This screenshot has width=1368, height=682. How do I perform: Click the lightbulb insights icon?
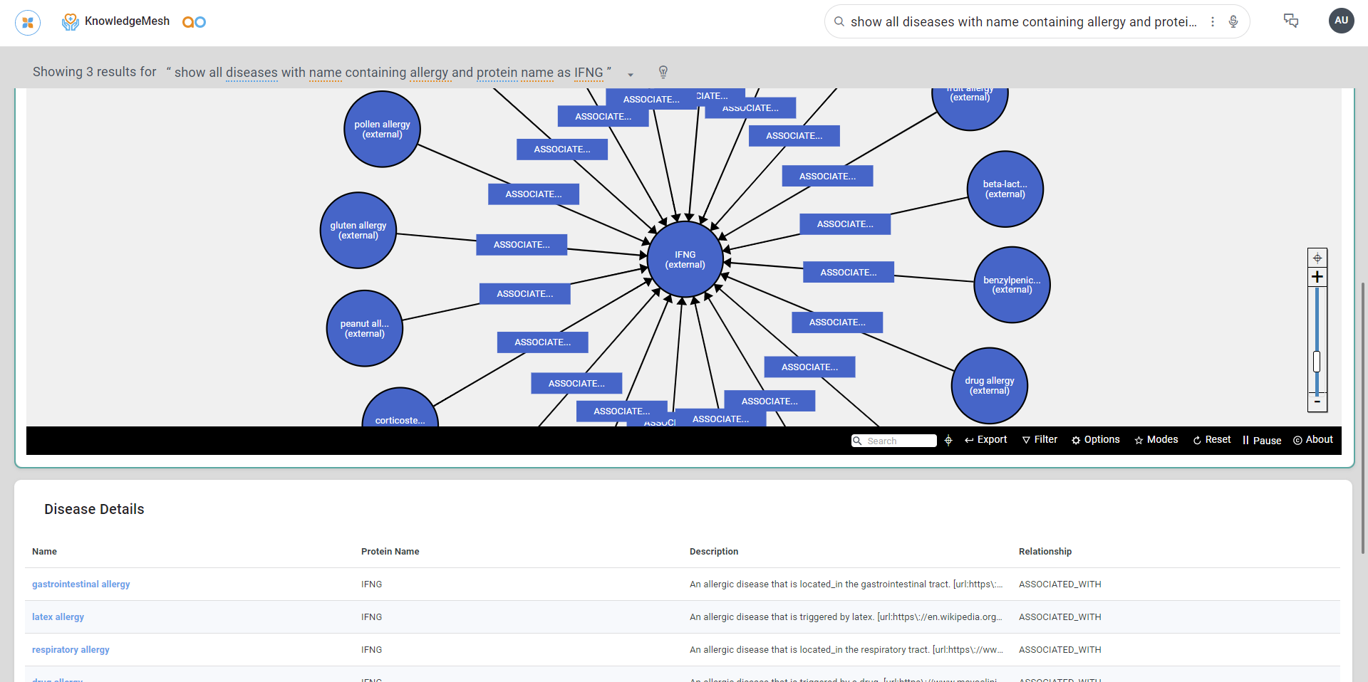663,72
